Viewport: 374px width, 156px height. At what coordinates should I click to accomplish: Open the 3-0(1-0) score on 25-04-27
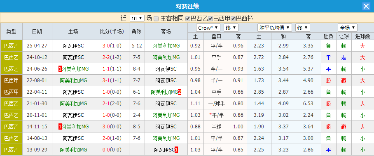(x=112, y=46)
